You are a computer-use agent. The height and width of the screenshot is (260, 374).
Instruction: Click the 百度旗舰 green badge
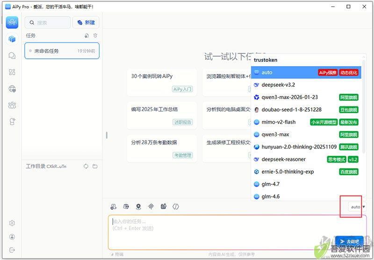349,172
